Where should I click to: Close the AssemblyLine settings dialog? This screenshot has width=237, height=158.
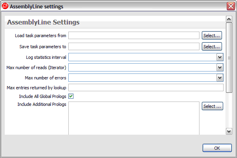(231, 6)
